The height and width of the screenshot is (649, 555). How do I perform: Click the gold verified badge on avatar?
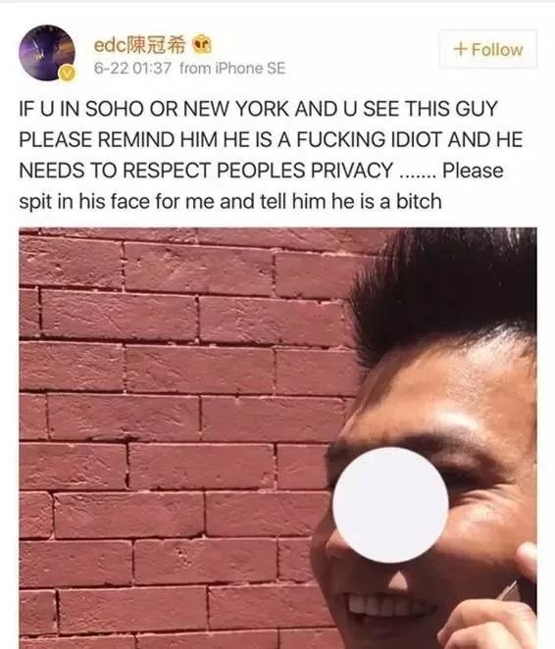click(x=68, y=74)
